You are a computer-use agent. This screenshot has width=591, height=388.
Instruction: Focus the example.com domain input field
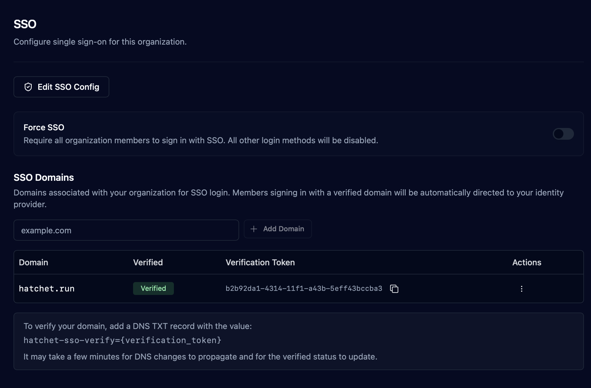(126, 230)
